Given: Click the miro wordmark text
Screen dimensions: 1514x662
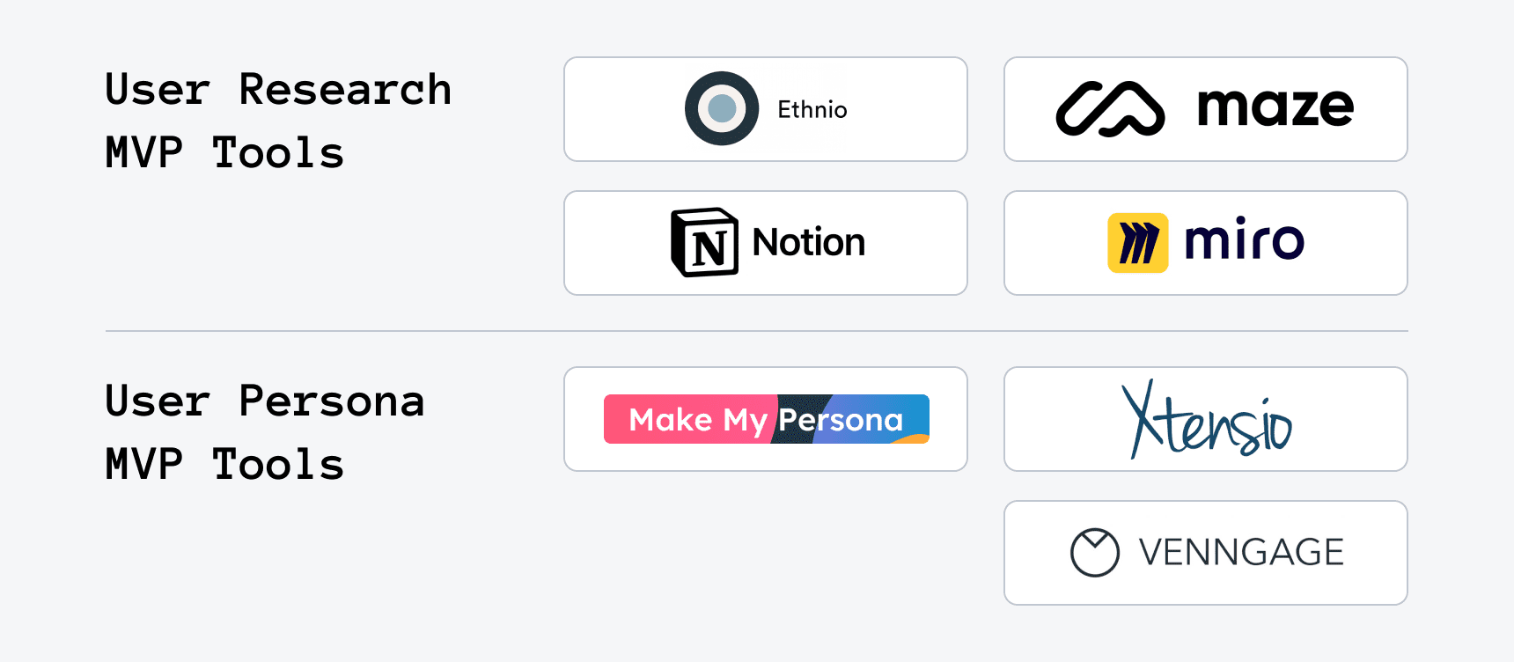Looking at the screenshot, I should point(1244,241).
